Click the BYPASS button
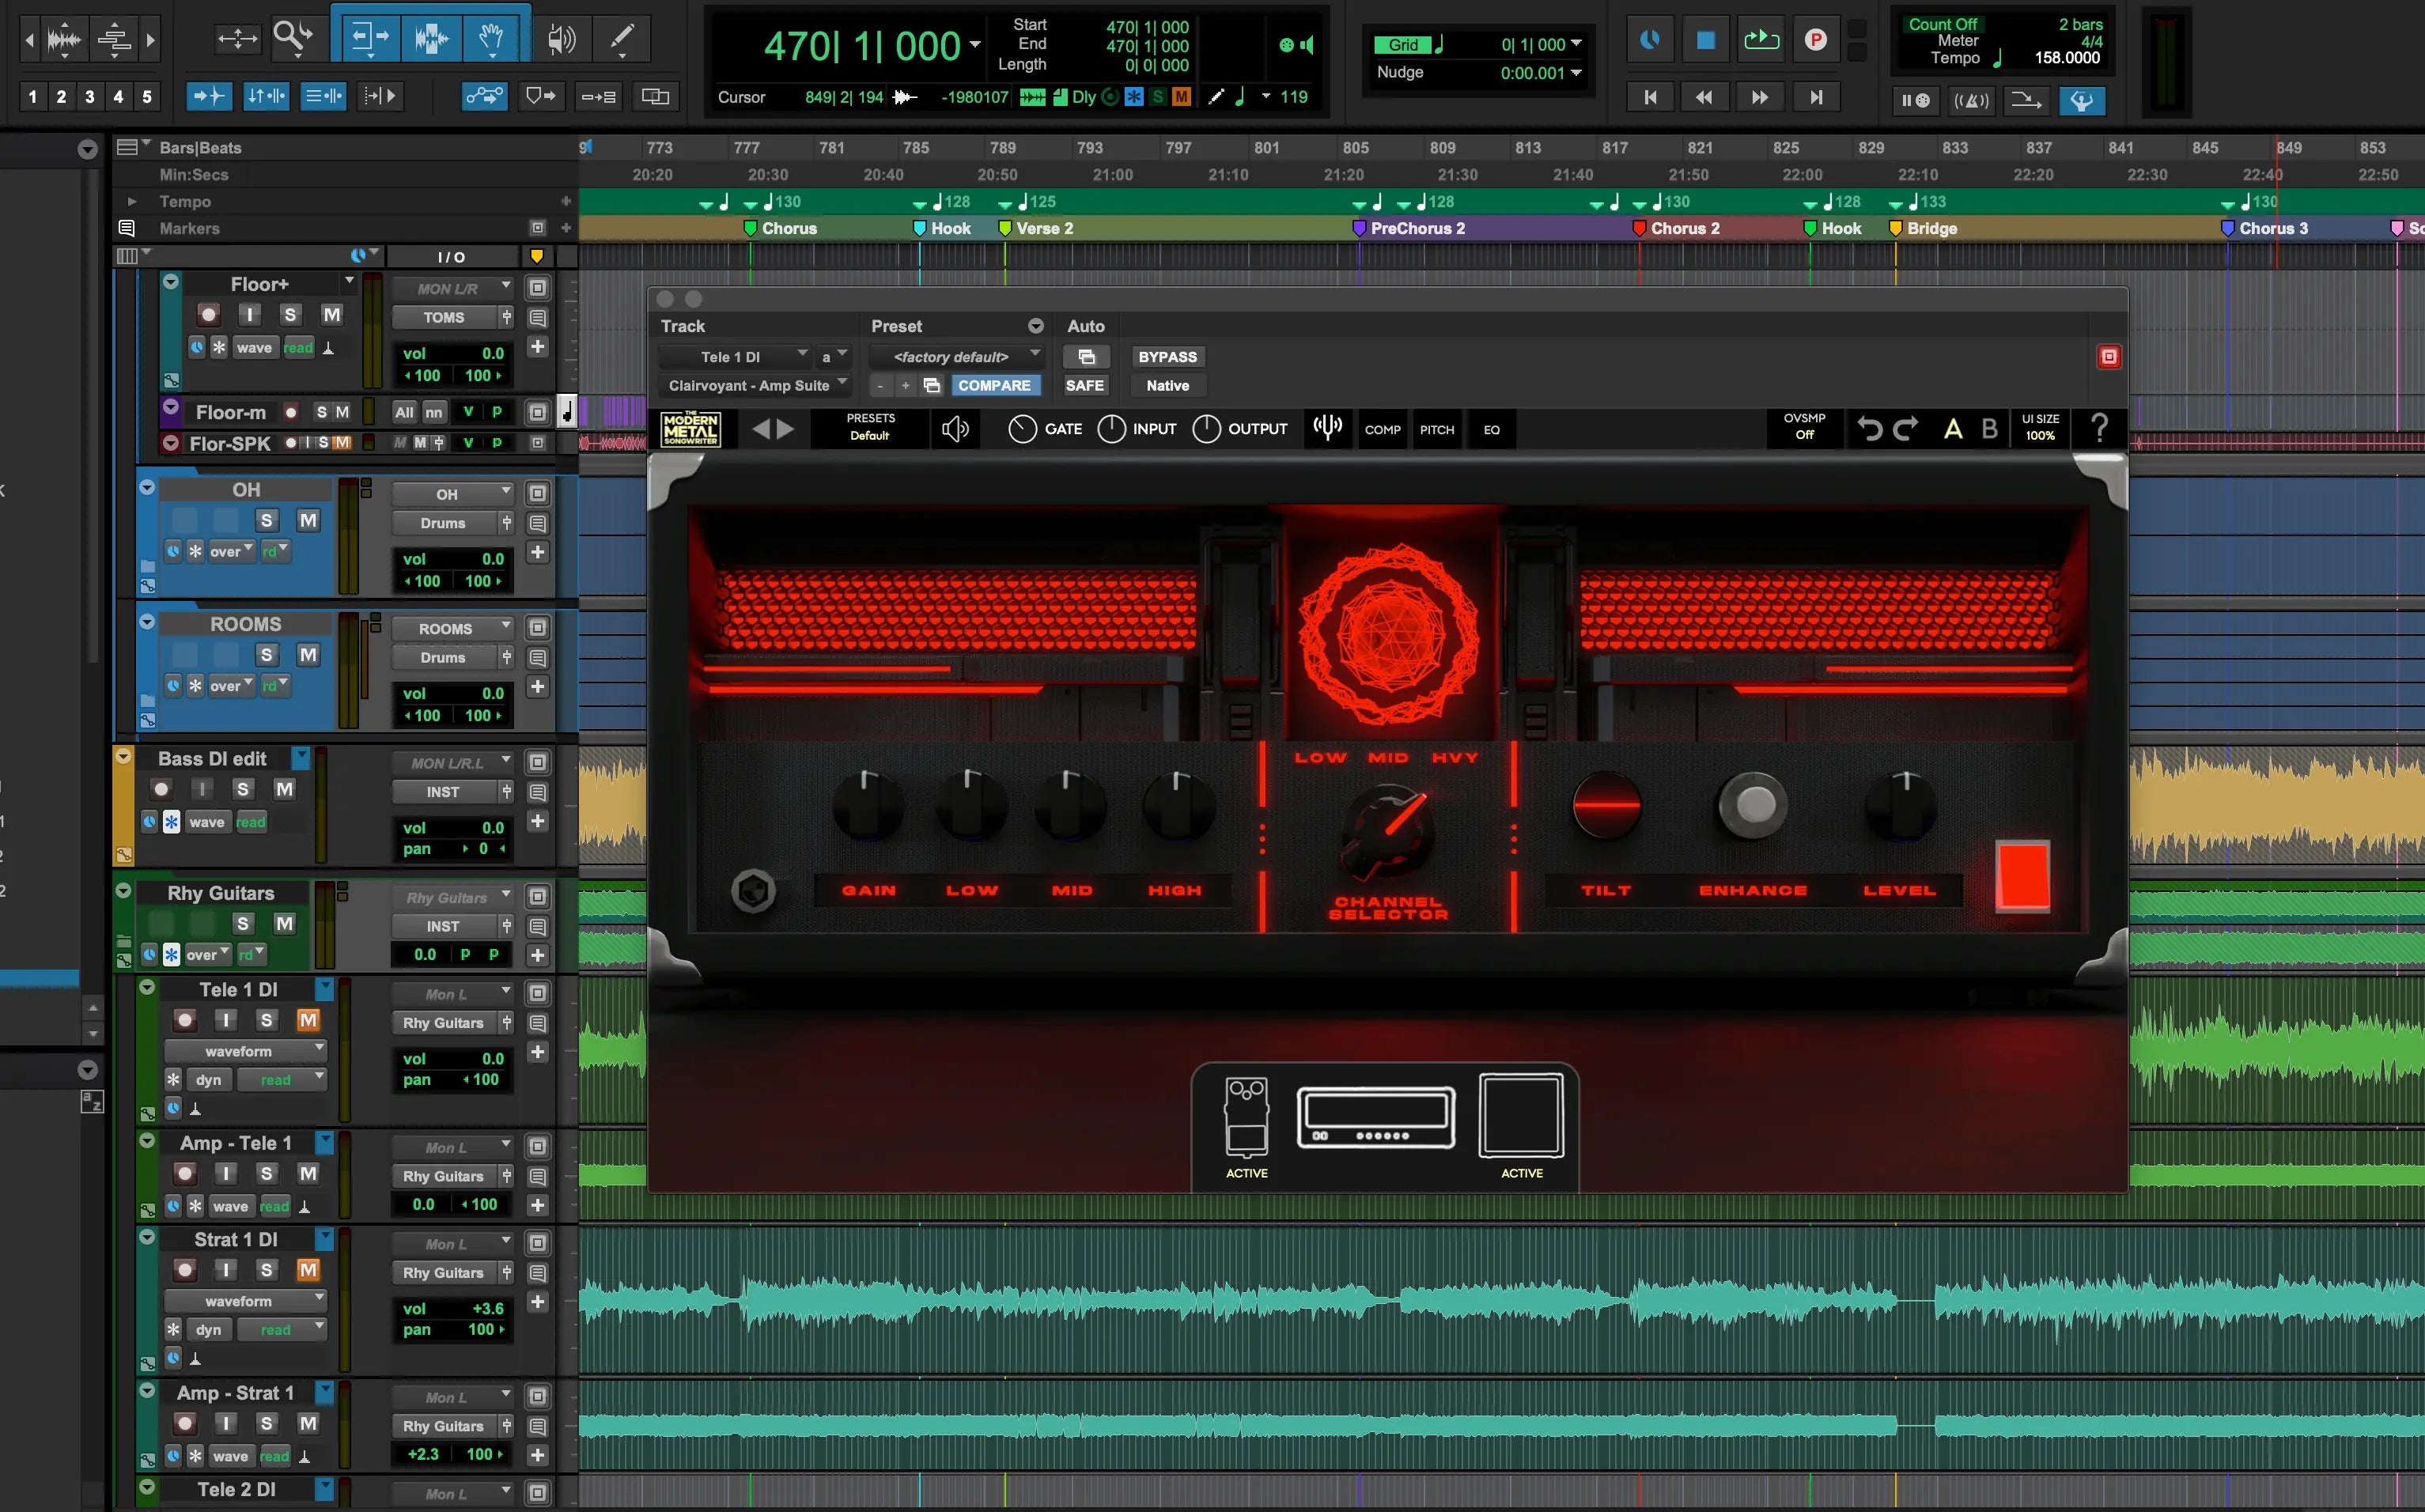The width and height of the screenshot is (2425, 1512). click(x=1167, y=357)
